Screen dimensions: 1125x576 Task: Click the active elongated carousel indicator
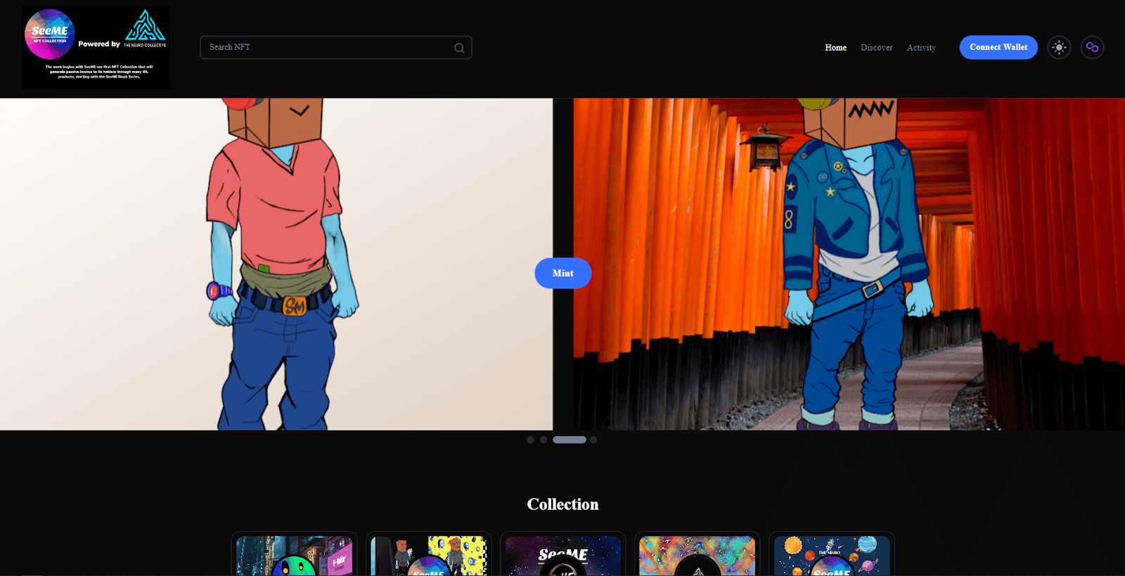coord(569,440)
